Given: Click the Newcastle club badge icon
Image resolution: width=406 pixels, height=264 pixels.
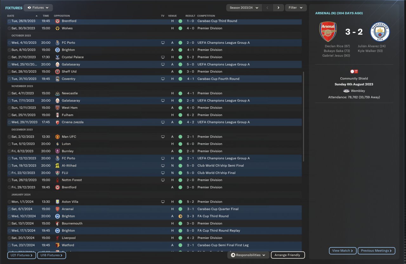Looking at the screenshot, I should (x=57, y=93).
